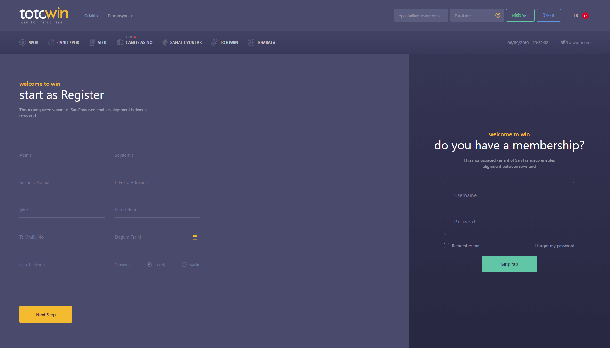Follow the I forgot my password link
Screen dimensions: 610x348
pyautogui.click(x=554, y=246)
